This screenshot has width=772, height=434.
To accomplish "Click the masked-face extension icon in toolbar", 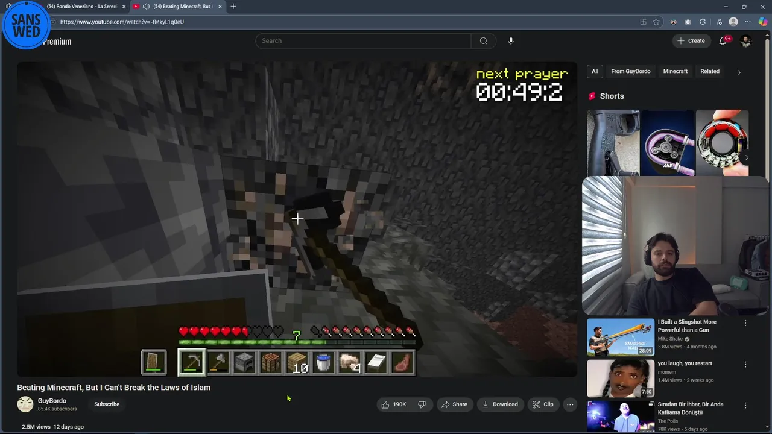I will [673, 22].
